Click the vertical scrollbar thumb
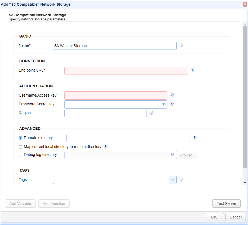This screenshot has width=248, height=225. click(245, 97)
